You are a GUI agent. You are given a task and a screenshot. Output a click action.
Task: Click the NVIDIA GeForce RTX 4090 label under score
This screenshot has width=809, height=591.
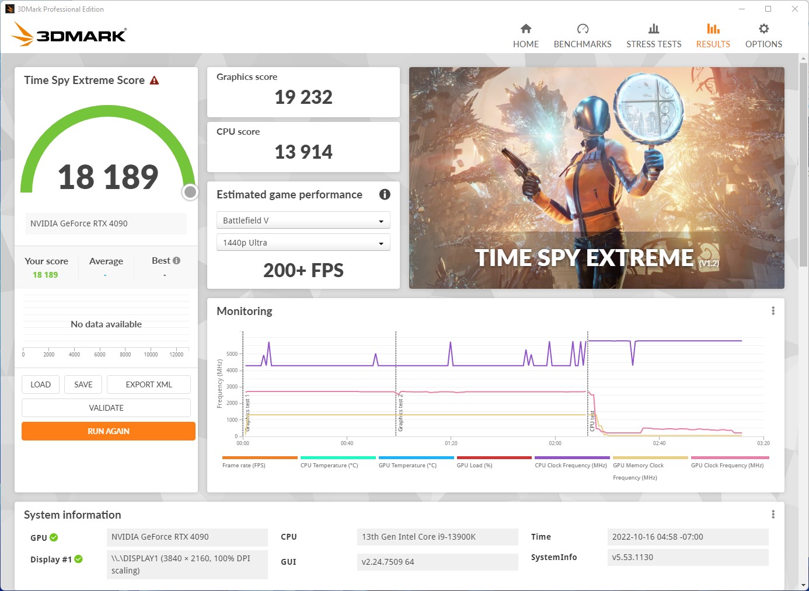(x=106, y=223)
